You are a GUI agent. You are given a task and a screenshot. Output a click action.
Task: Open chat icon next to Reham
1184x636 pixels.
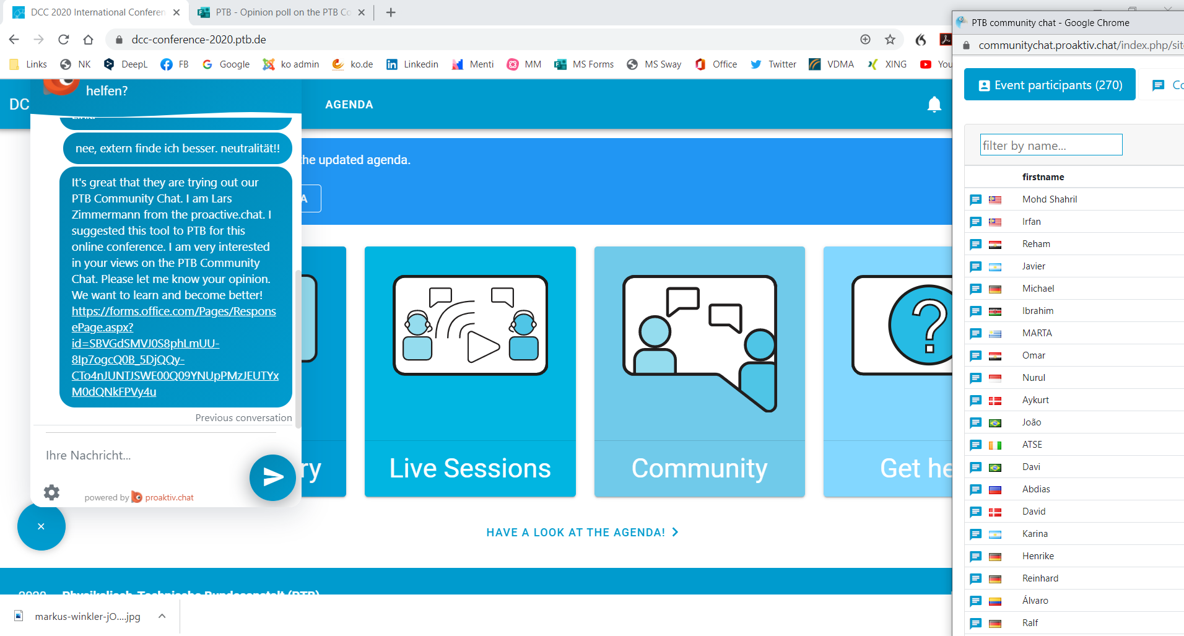[x=975, y=244]
